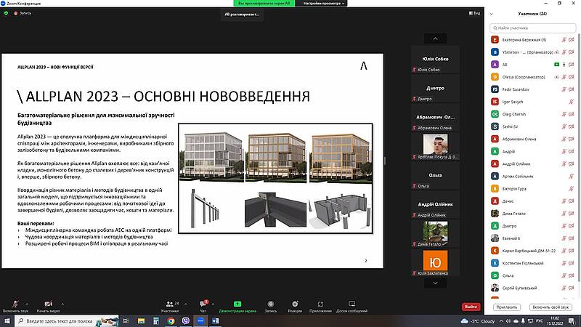Click Igor Savych muted microphone icon
Image resolution: width=581 pixels, height=327 pixels.
pyautogui.click(x=572, y=102)
